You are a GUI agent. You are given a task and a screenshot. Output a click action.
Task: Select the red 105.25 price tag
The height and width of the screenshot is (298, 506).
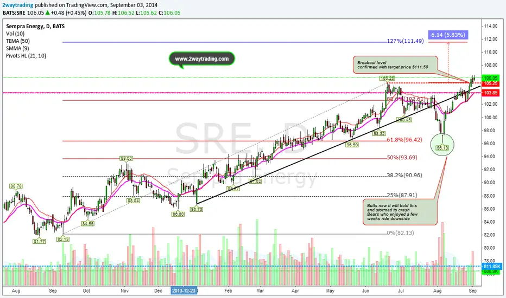click(x=490, y=84)
